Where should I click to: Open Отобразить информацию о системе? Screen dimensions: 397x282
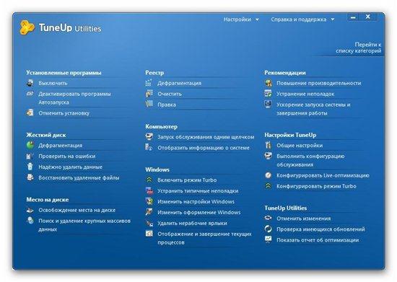(x=204, y=148)
